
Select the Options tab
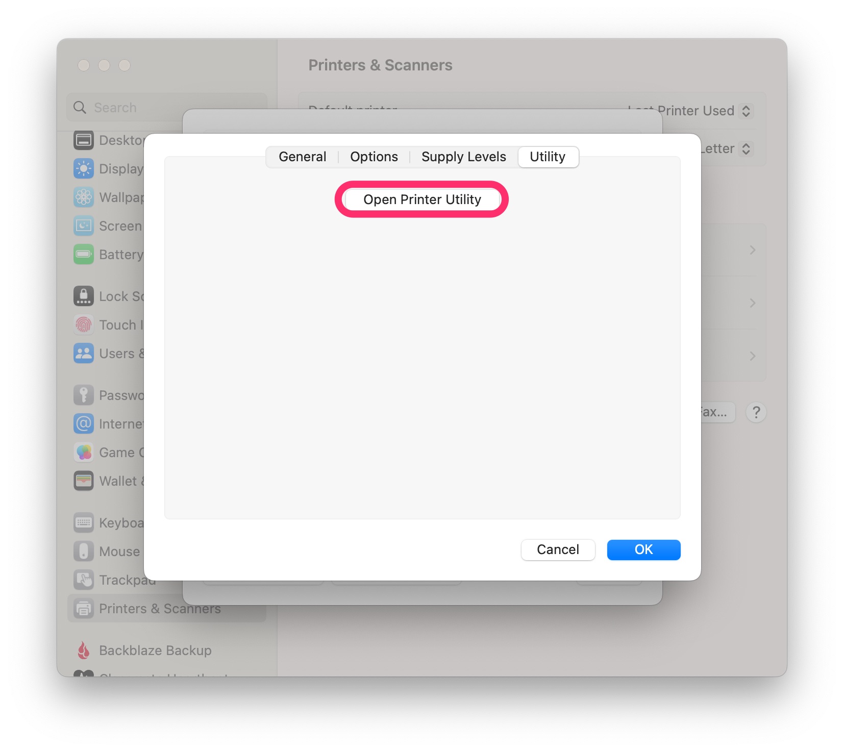pyautogui.click(x=374, y=157)
